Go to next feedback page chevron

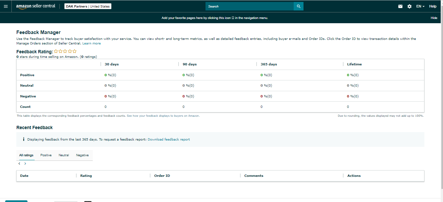(x=25, y=163)
